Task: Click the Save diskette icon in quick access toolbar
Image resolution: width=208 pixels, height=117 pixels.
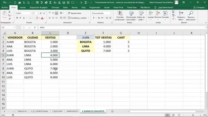Action: pyautogui.click(x=64, y=3)
